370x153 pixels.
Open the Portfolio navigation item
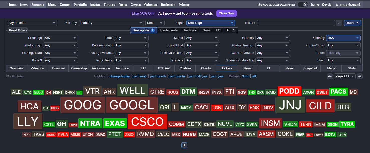[80, 5]
